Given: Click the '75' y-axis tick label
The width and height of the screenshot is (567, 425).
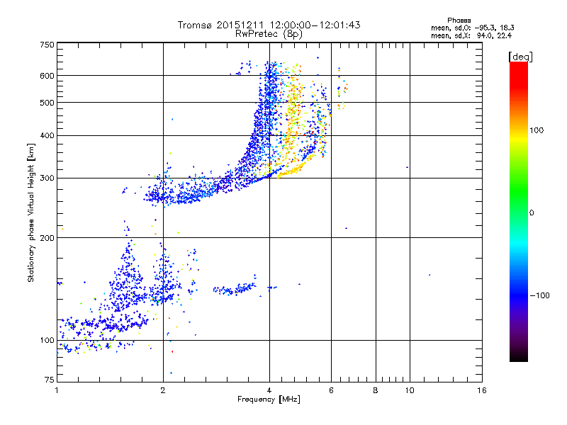Looking at the screenshot, I should point(50,380).
